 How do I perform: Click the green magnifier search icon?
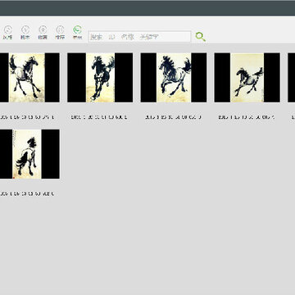201,37
